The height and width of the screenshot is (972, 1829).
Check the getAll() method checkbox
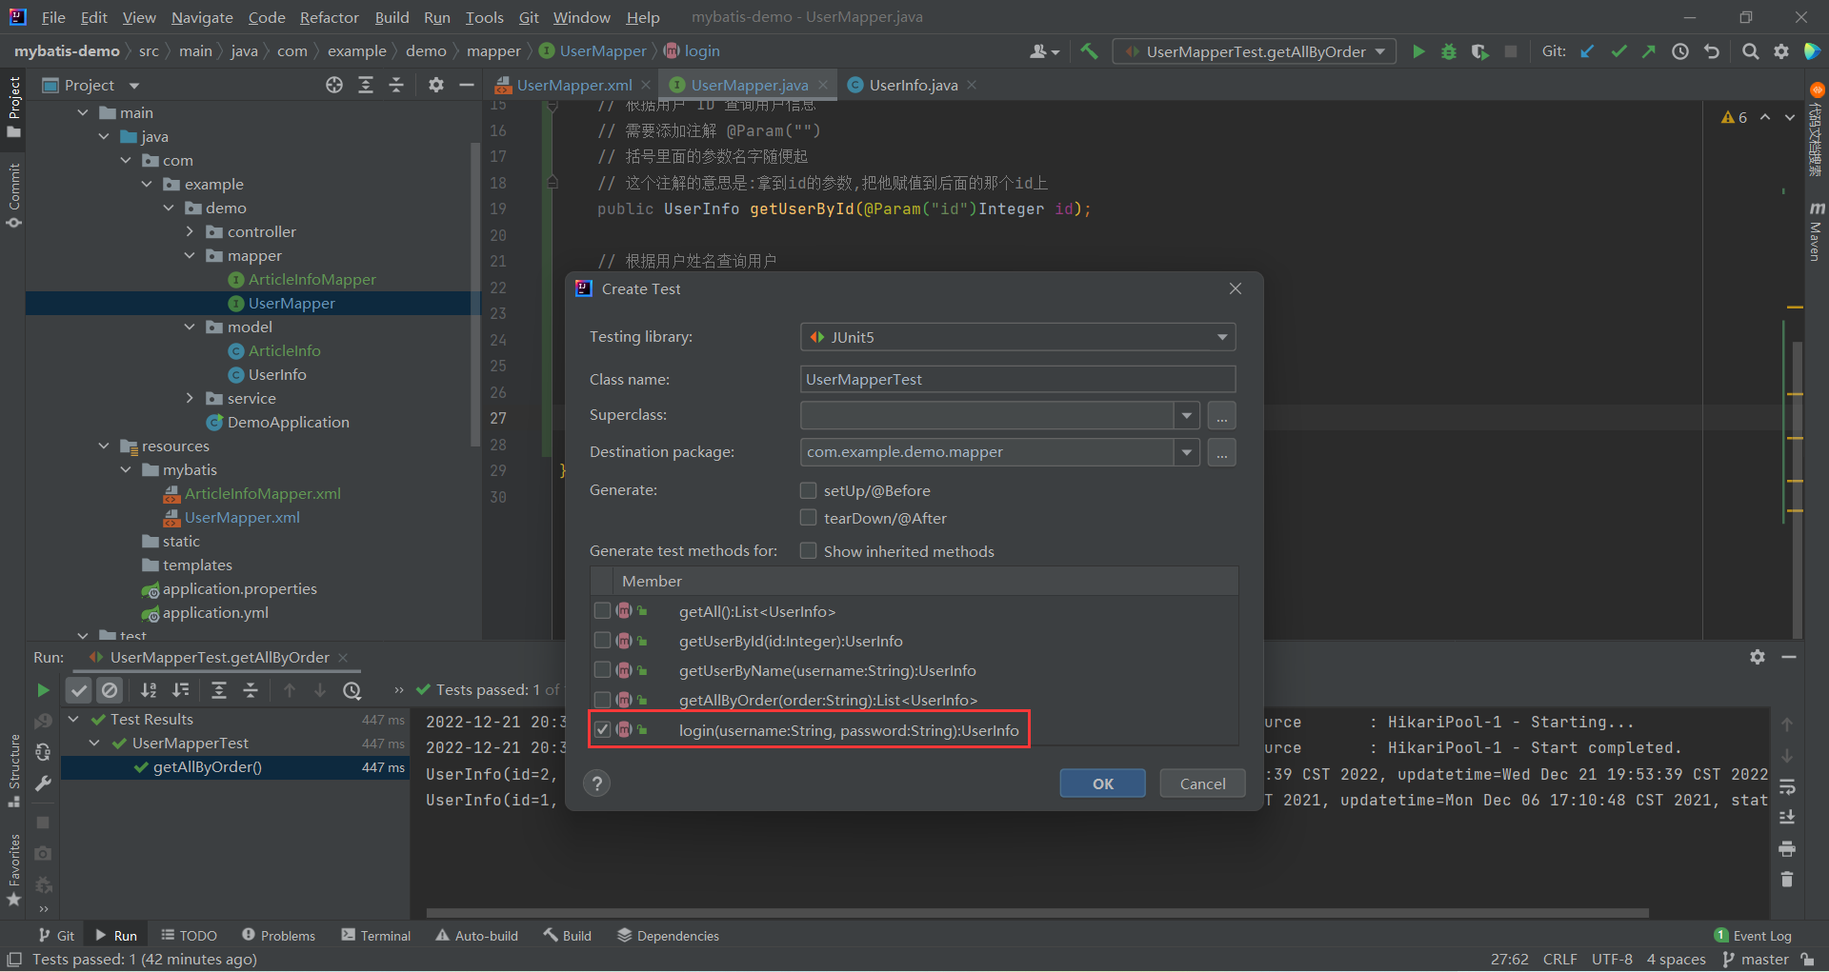[602, 611]
